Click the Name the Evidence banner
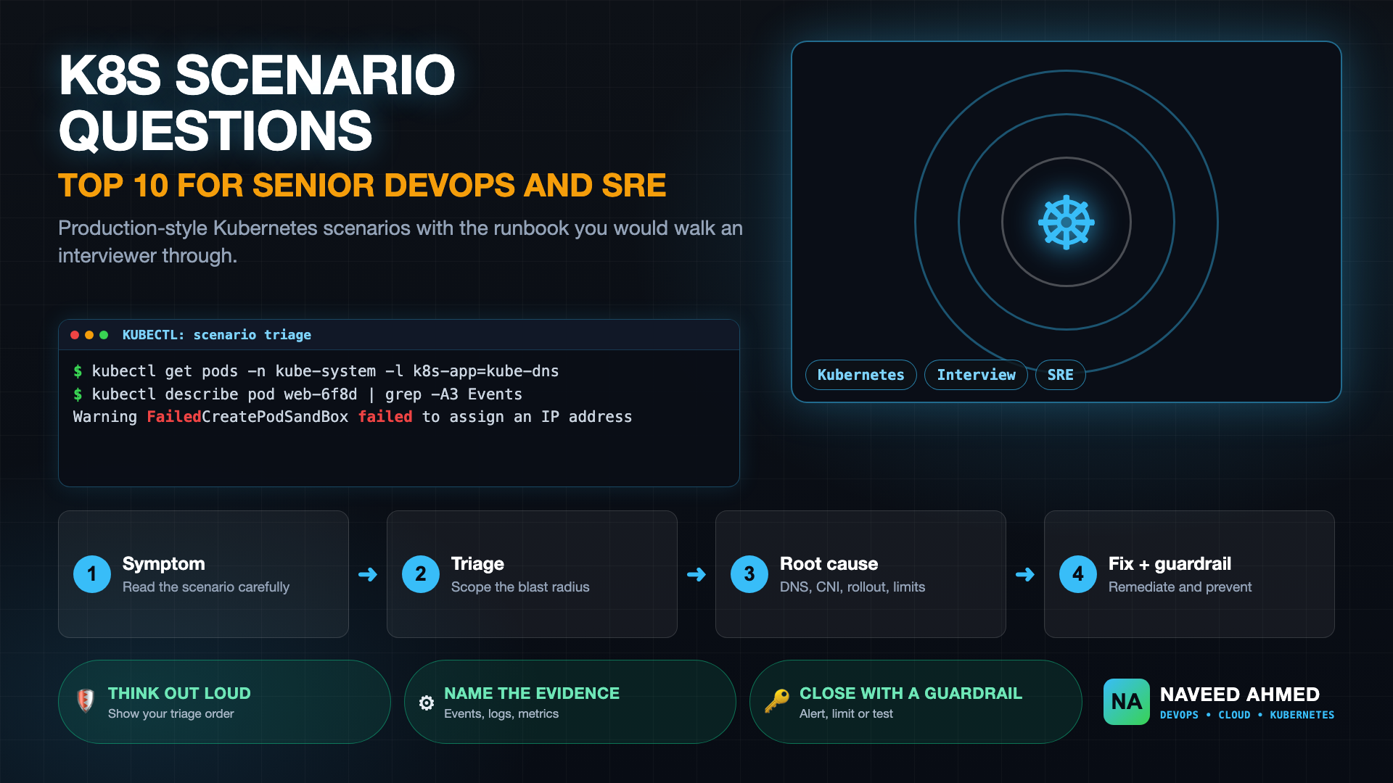The height and width of the screenshot is (783, 1393). point(570,702)
